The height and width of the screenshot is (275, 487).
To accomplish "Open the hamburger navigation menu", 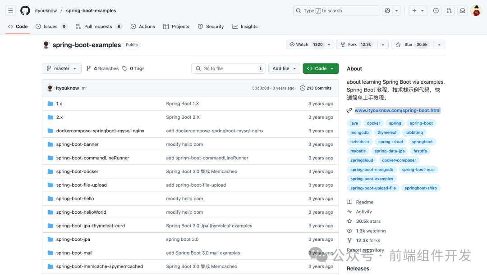I will pos(10,10).
